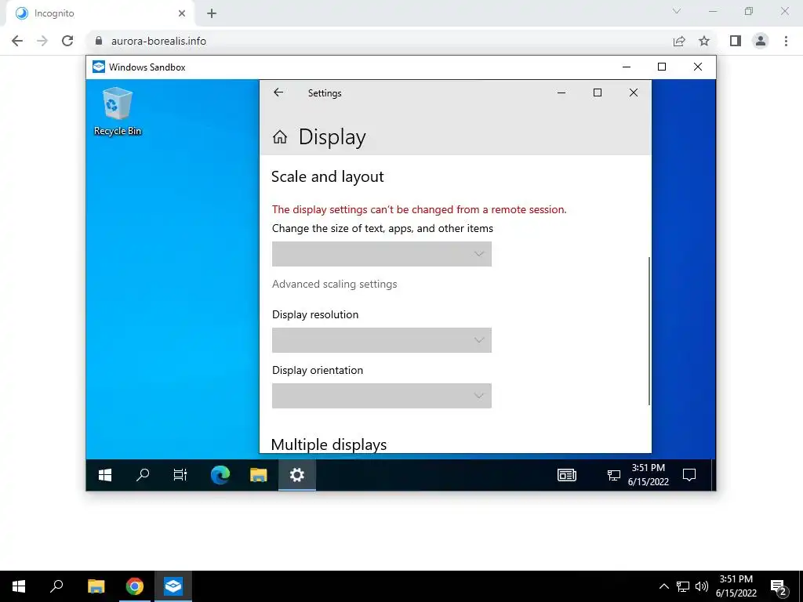The width and height of the screenshot is (803, 602).
Task: Minimize the Settings window
Action: tap(561, 92)
